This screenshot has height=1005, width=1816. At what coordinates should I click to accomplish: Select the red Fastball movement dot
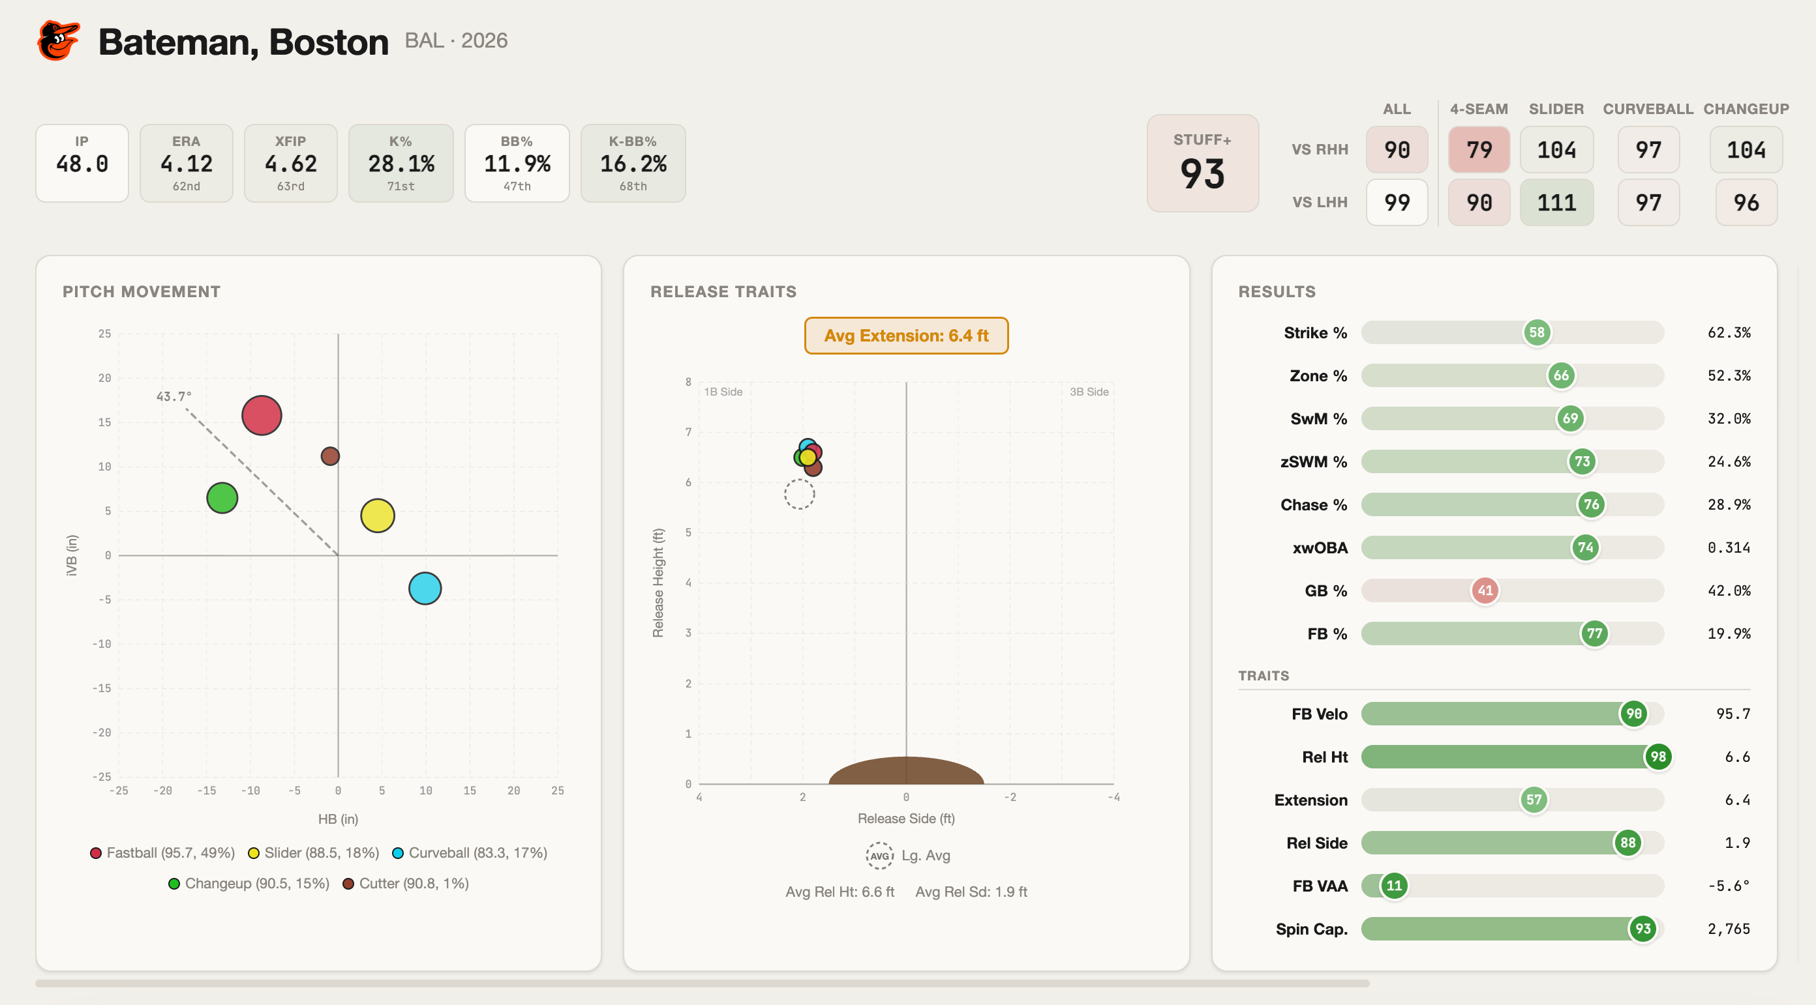click(262, 416)
